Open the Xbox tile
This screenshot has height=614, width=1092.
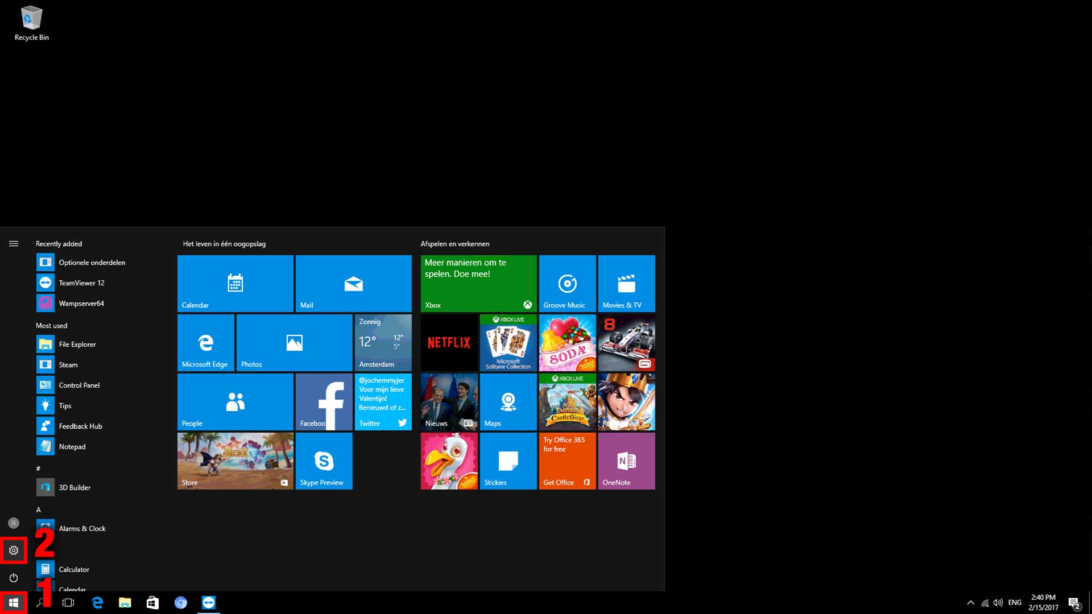(479, 284)
